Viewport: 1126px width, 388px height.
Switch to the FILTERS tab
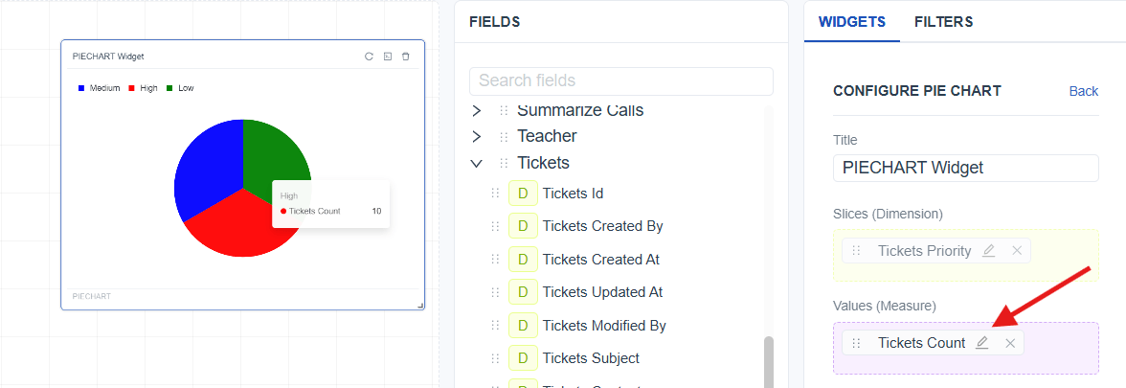tap(943, 21)
